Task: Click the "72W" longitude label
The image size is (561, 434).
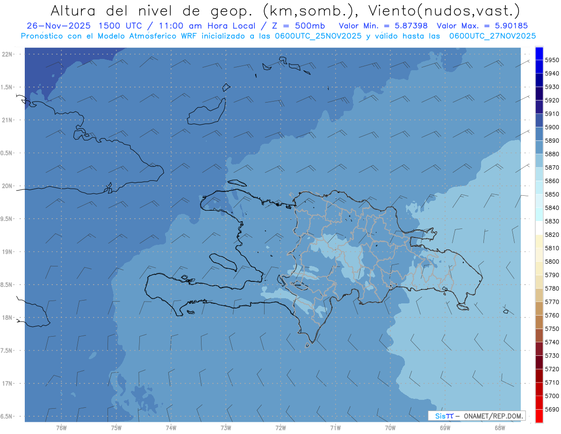Action: (x=280, y=428)
